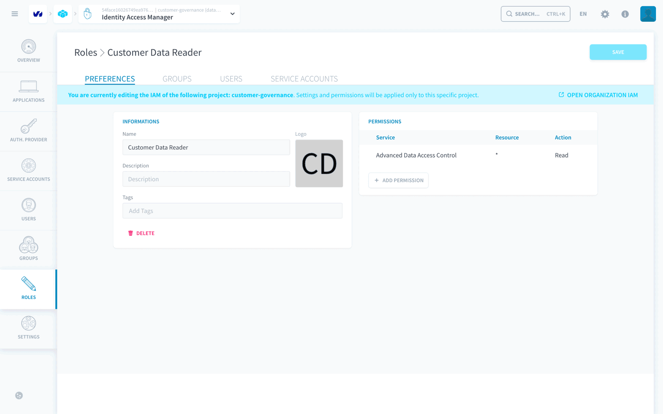The width and height of the screenshot is (663, 414).
Task: Click the Description input field
Action: [x=206, y=179]
